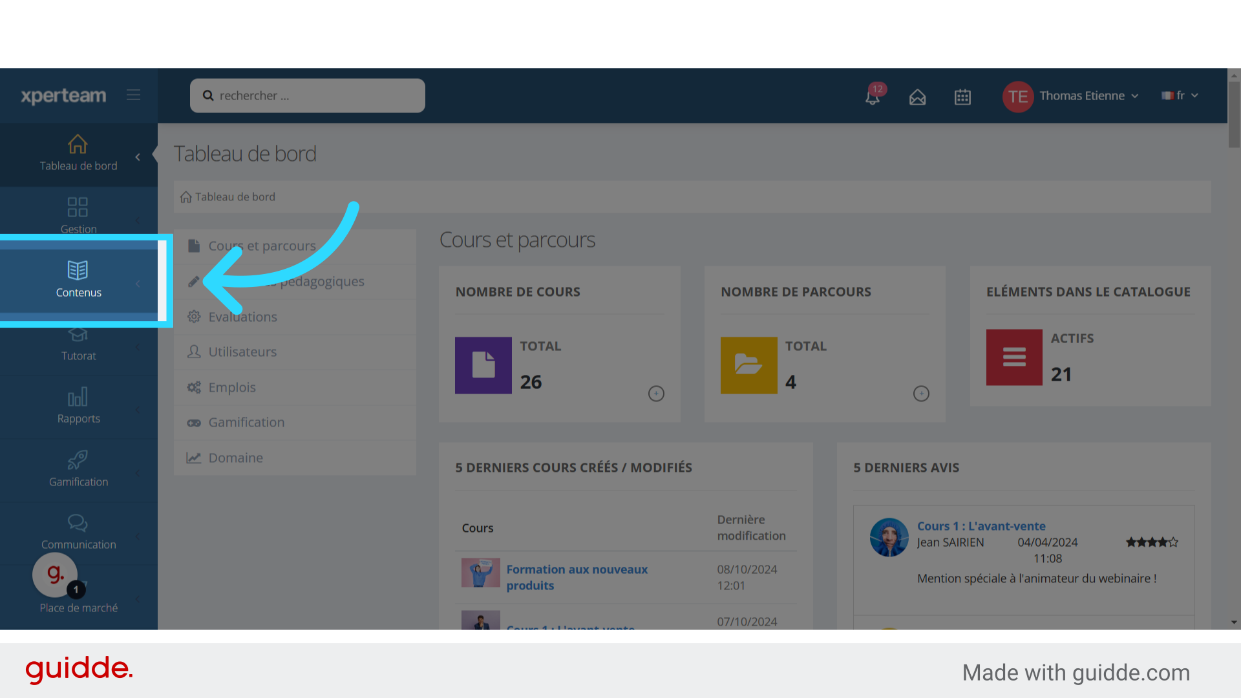Viewport: 1241px width, 698px height.
Task: Select the Contenus menu item
Action: tap(79, 280)
